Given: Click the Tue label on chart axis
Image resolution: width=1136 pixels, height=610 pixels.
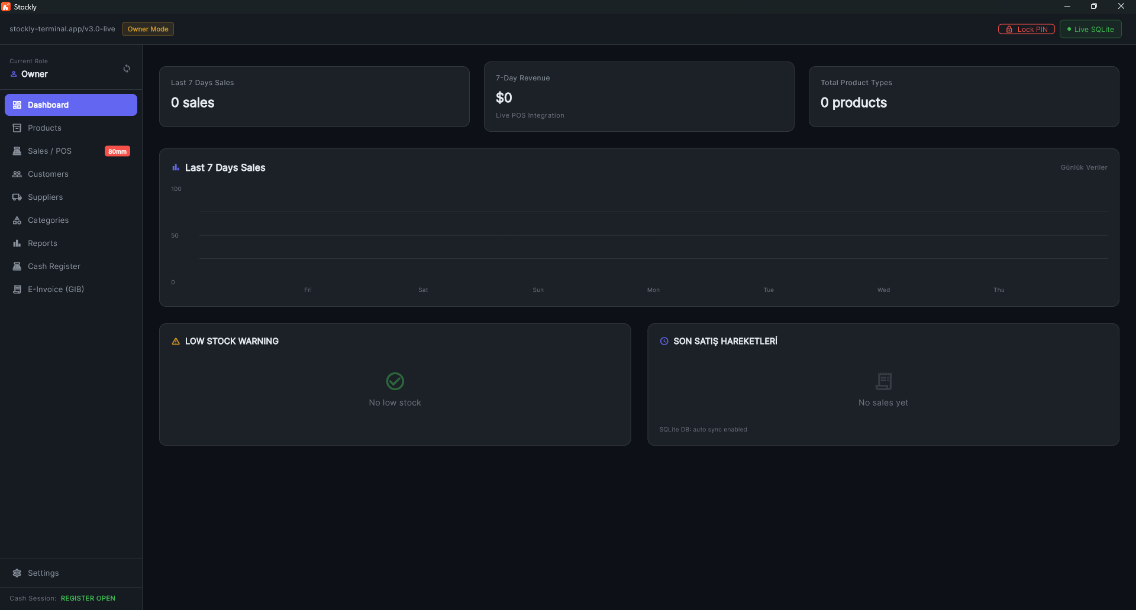Looking at the screenshot, I should pos(769,290).
